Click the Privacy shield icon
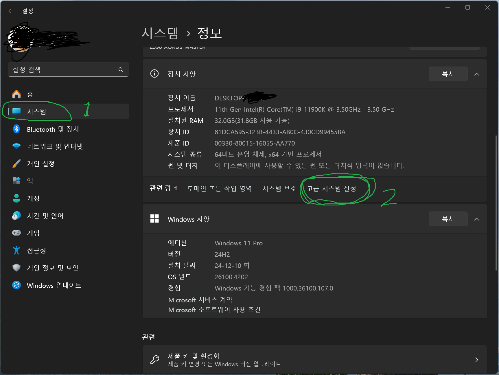 pyautogui.click(x=16, y=268)
